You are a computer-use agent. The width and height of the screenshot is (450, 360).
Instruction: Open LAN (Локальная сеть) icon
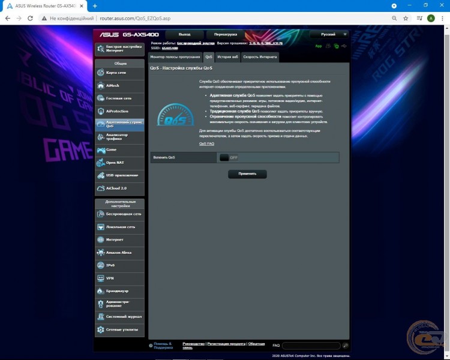(100, 227)
